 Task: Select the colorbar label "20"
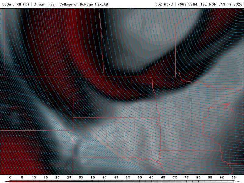[57, 178]
